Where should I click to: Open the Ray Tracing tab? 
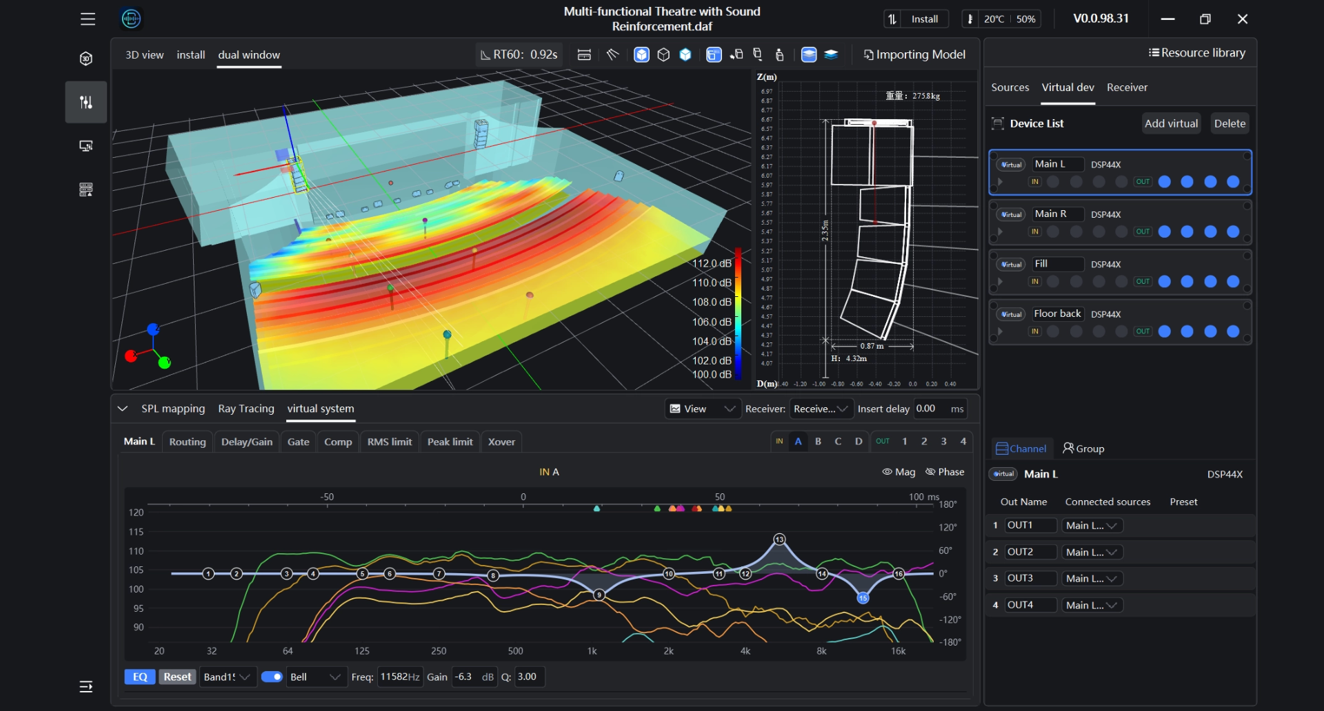pos(246,409)
